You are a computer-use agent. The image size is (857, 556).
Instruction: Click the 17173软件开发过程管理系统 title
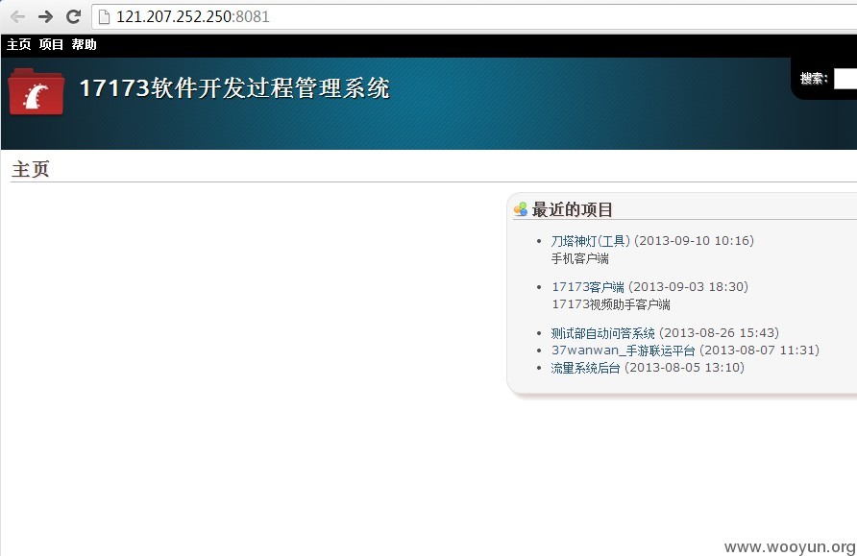pyautogui.click(x=234, y=88)
